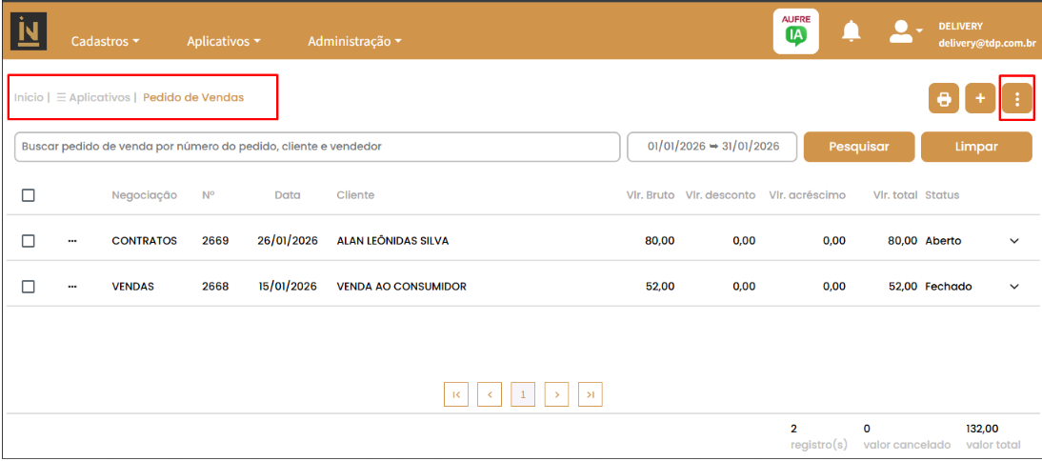Open the Aplicativos menu
The image size is (1042, 461).
(x=223, y=42)
